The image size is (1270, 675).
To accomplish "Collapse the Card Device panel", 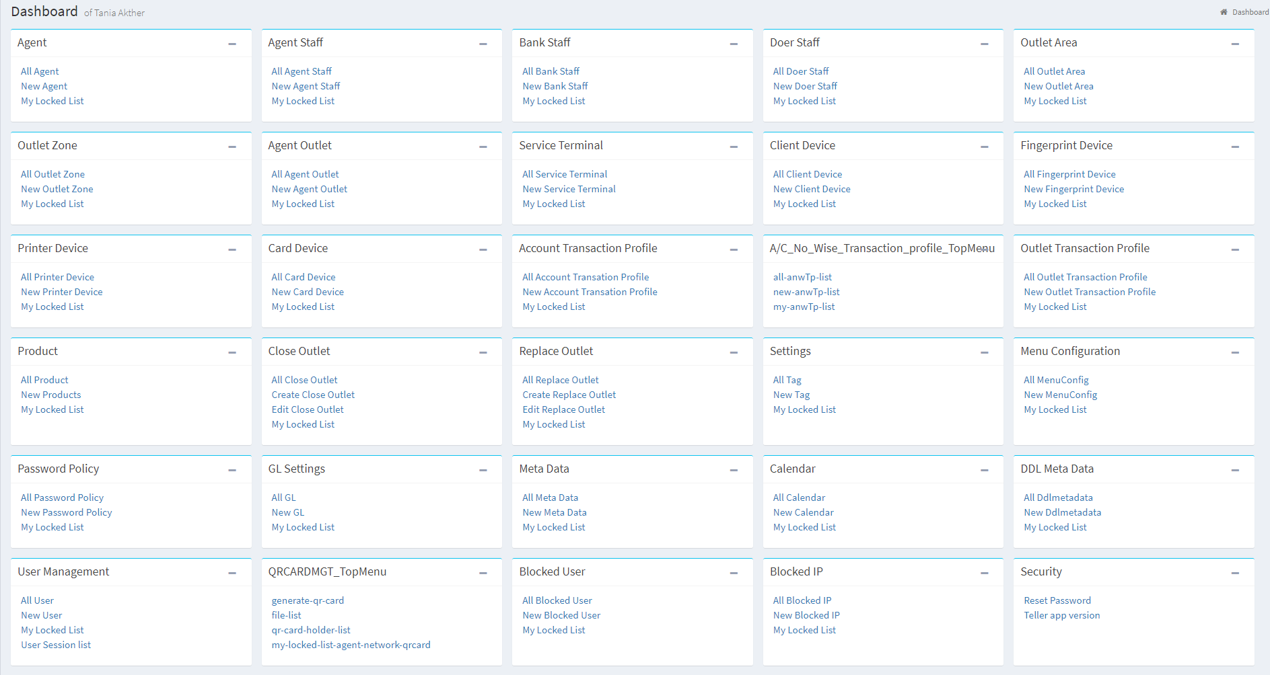I will point(483,249).
